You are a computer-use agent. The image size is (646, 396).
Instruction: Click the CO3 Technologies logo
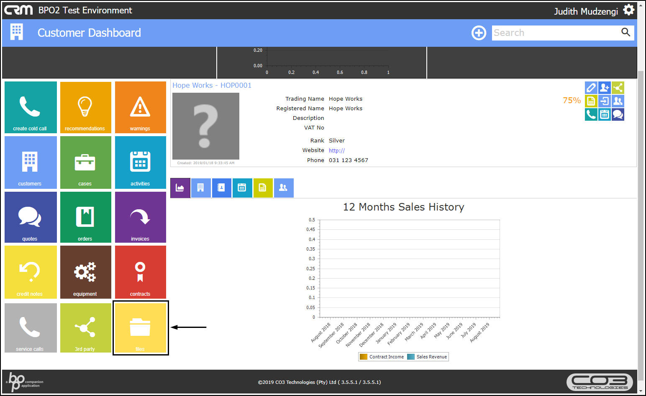[600, 382]
